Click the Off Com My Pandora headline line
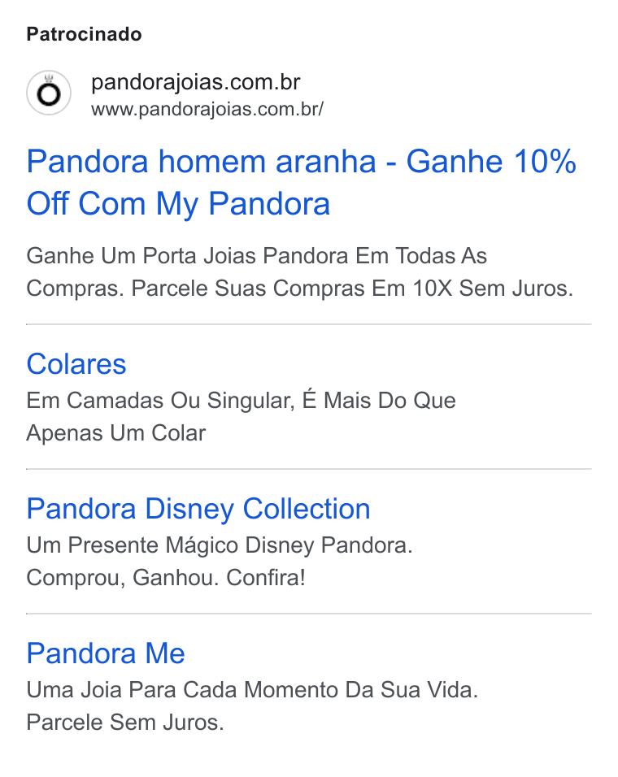 (178, 204)
